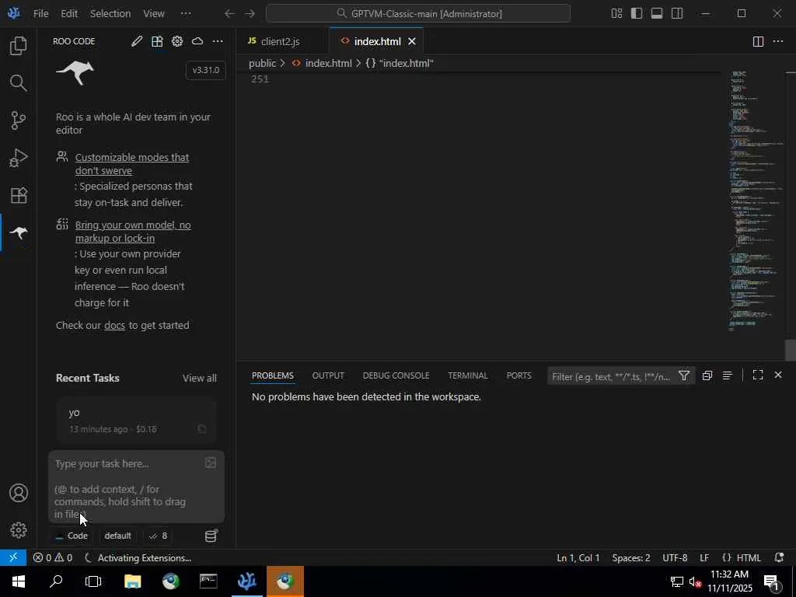The image size is (796, 597).
Task: Collapse all problems in panel
Action: click(x=707, y=375)
